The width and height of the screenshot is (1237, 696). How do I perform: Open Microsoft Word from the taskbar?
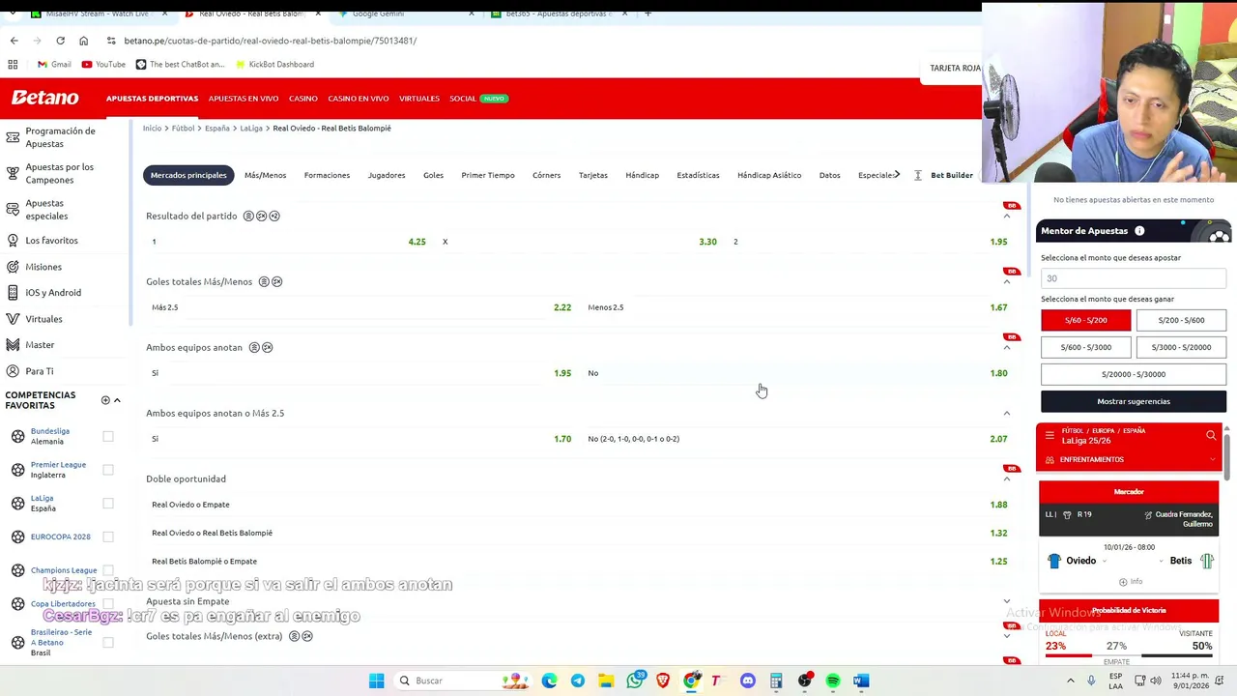coord(861,681)
